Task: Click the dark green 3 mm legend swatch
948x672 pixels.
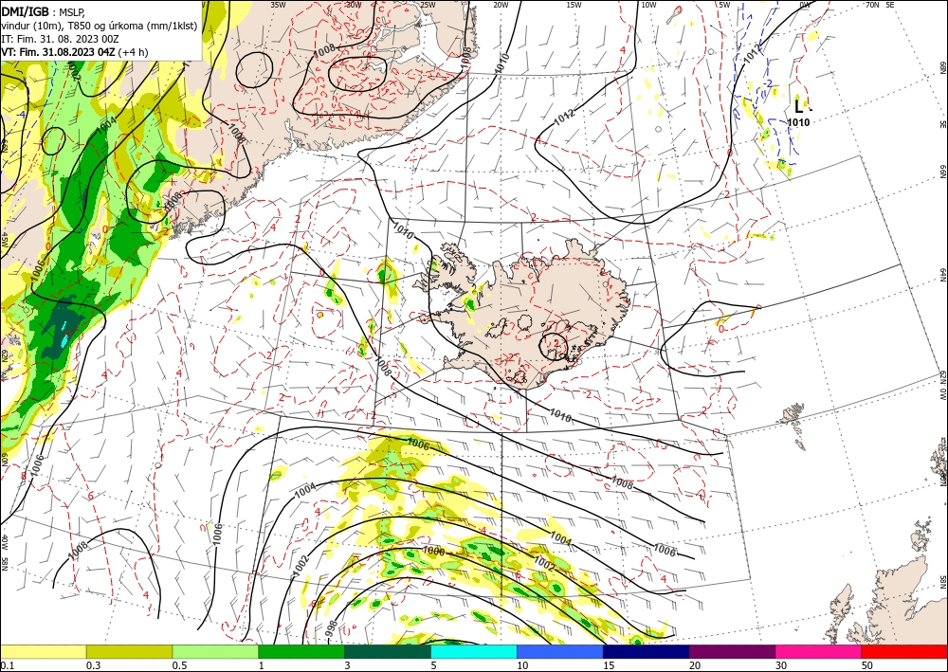Action: coord(388,651)
